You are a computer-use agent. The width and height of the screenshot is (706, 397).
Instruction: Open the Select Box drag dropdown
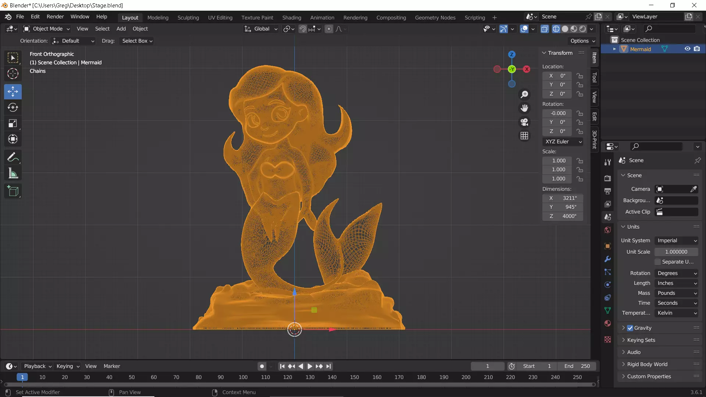point(137,41)
